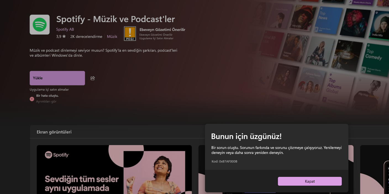Click the rating star icon beside 3,9
This screenshot has width=389, height=194.
[x=64, y=36]
